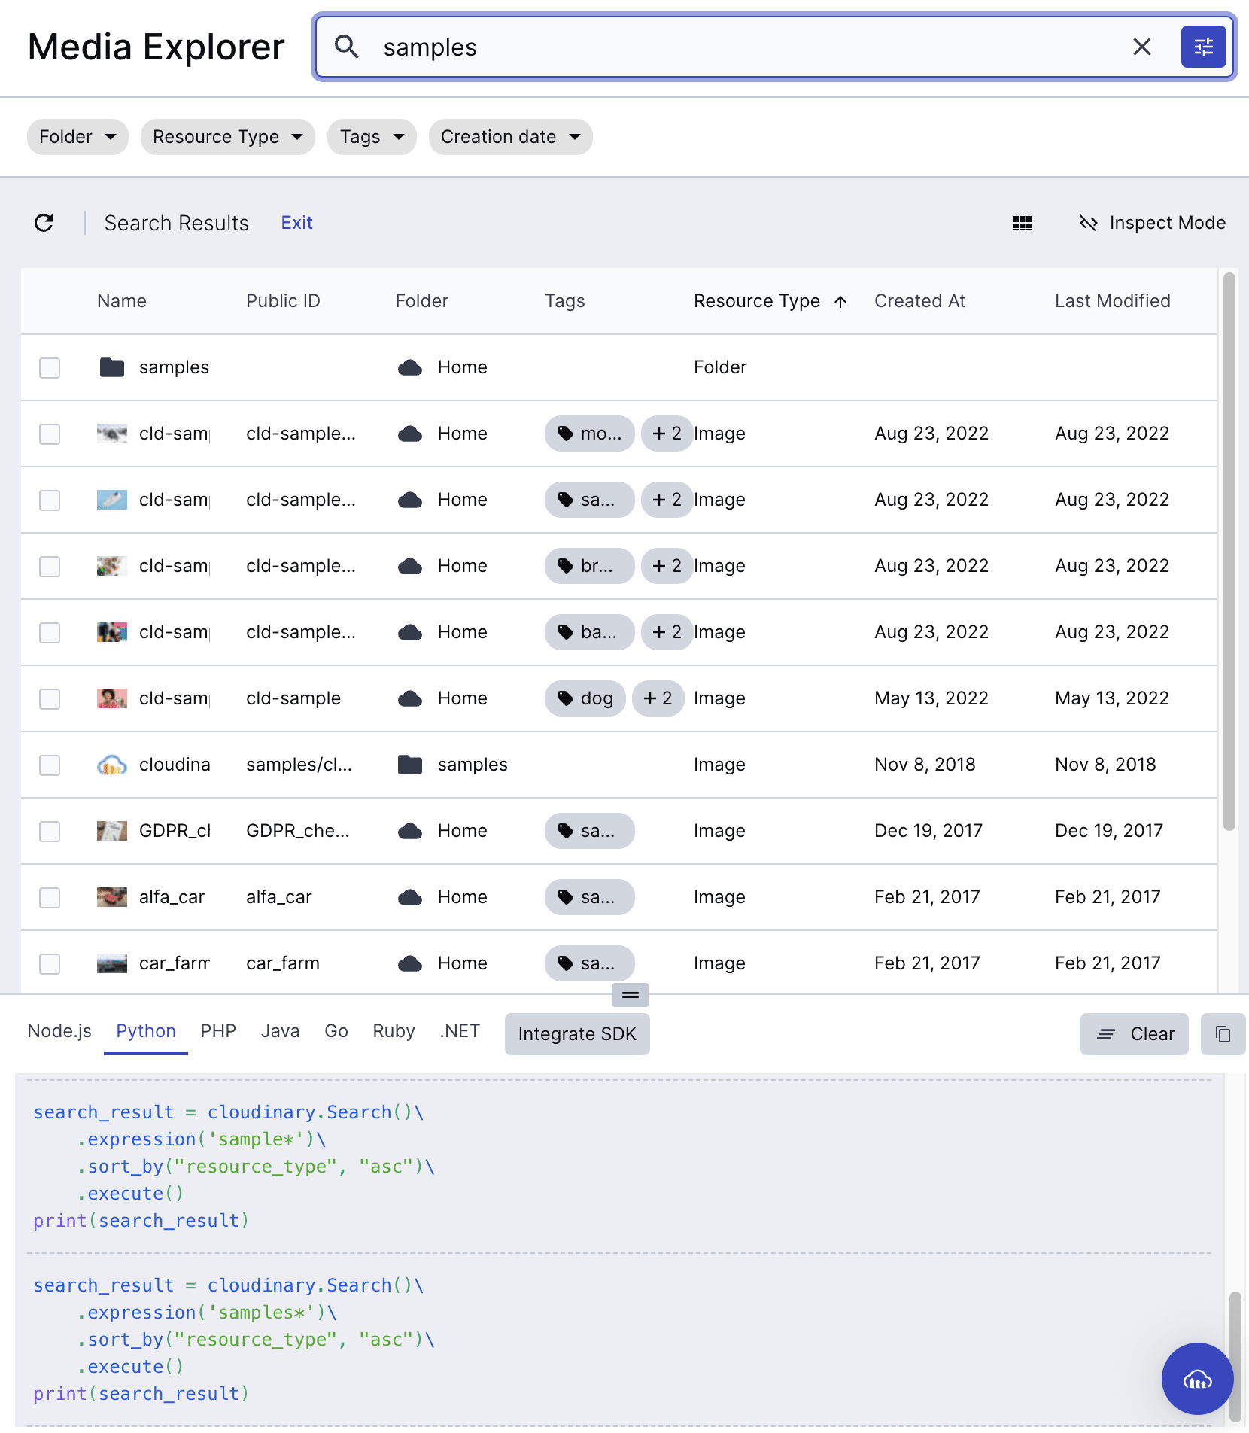The width and height of the screenshot is (1249, 1433).
Task: Open the Creation date filter dropdown
Action: tap(510, 137)
